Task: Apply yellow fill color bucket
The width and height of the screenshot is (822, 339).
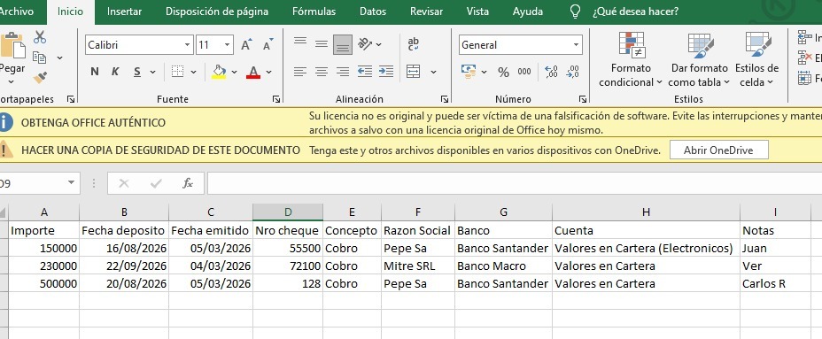Action: pyautogui.click(x=219, y=72)
